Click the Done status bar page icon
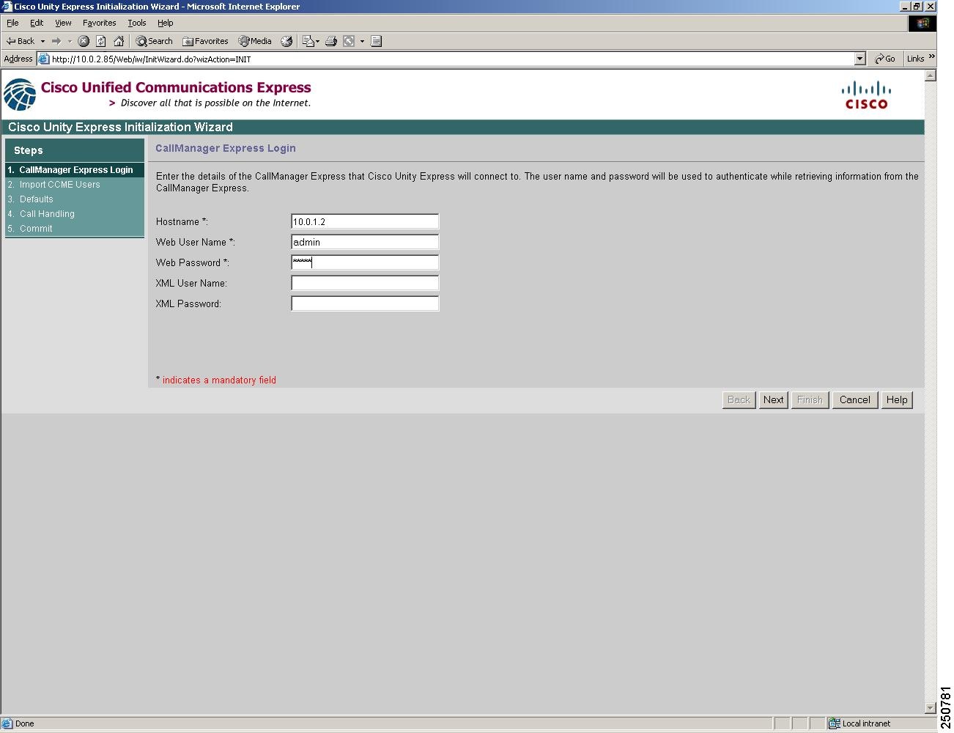Viewport: 954px width, 733px height. [x=7, y=723]
